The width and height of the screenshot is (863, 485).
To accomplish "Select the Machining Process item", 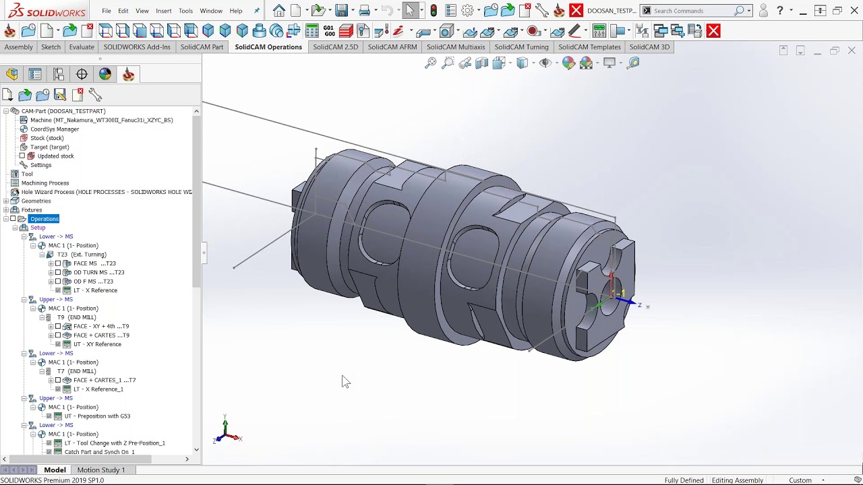I will (45, 183).
